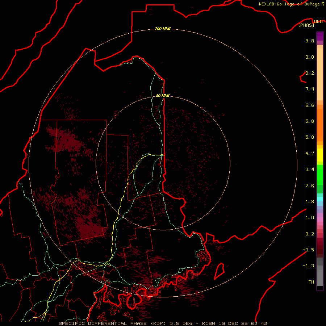Click the light peach segment of color scale
Viewport: 326px width, 326px height.
coord(320,75)
